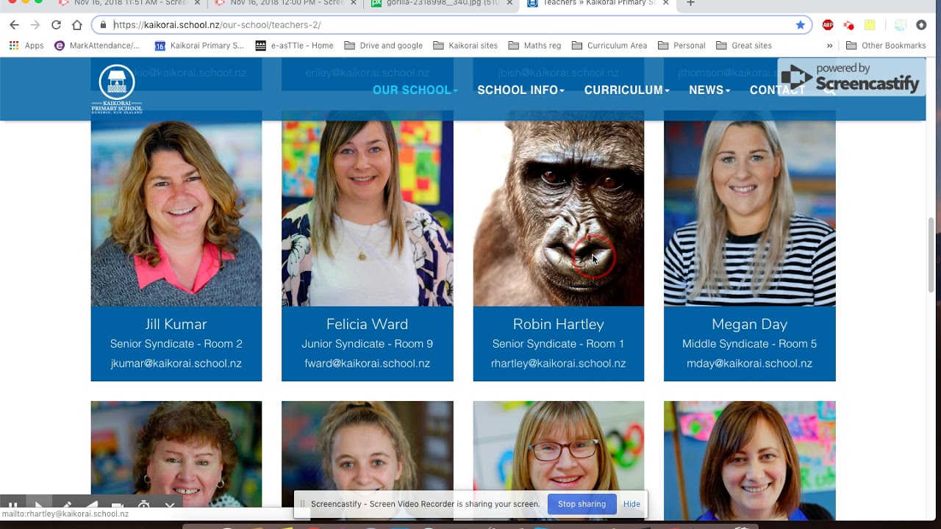Email jkumar@kaikorai.school.nz
Viewport: 941px width, 529px height.
point(176,364)
